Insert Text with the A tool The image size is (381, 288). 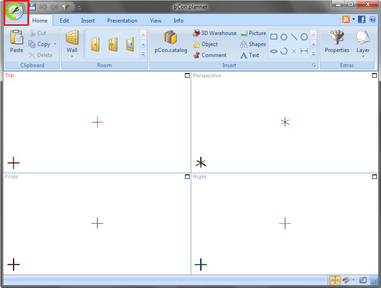pos(250,55)
